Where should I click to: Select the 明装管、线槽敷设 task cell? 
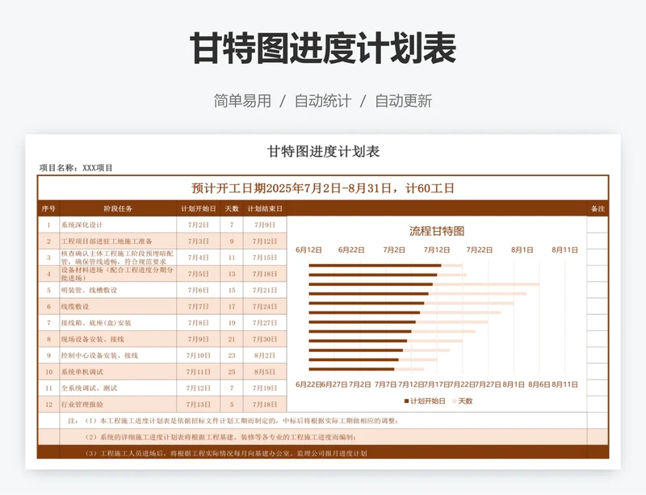tap(118, 290)
